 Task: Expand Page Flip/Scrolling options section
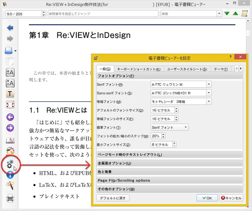point(169,180)
